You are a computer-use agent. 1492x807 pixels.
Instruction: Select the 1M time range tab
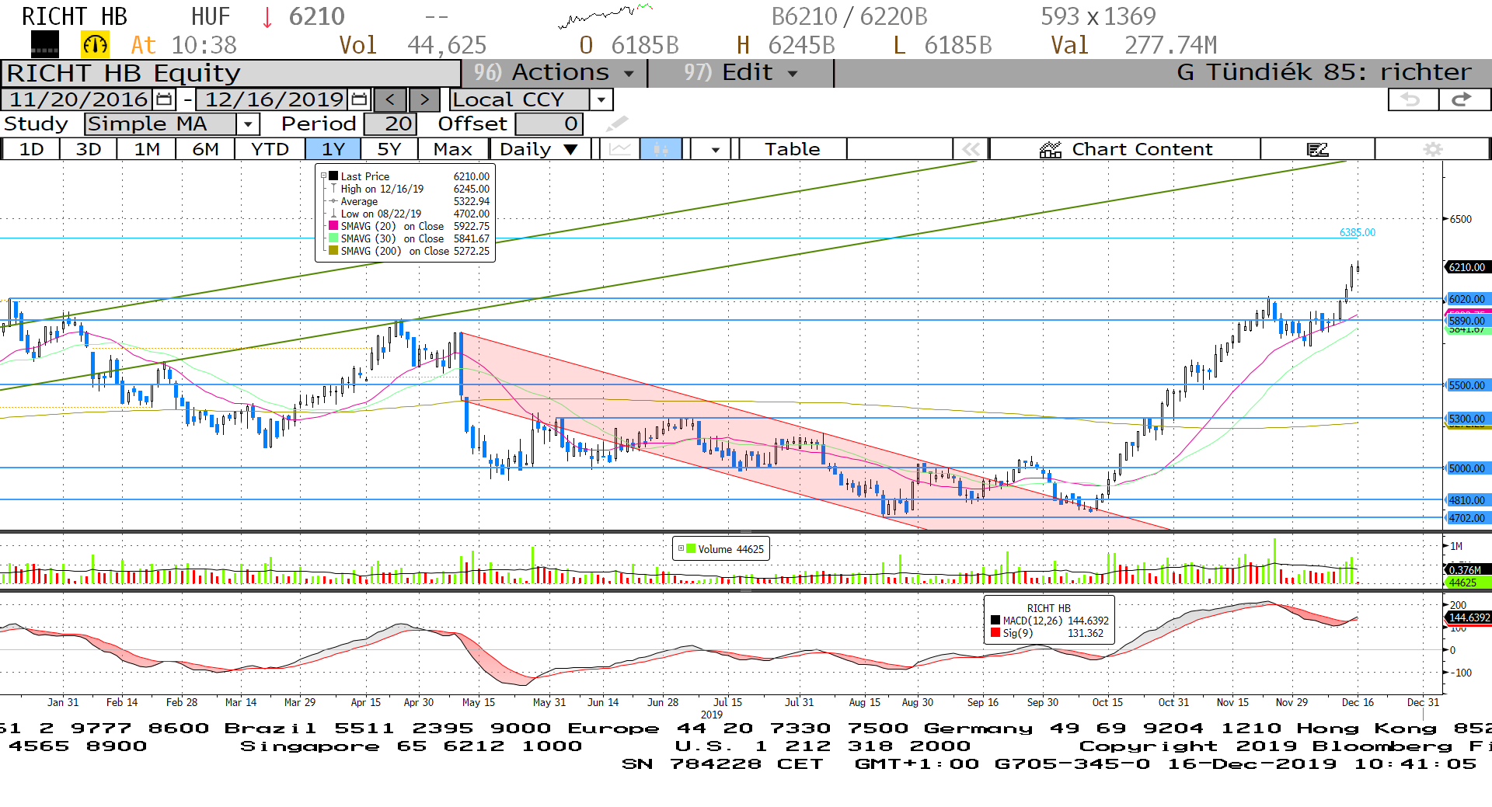tap(147, 149)
